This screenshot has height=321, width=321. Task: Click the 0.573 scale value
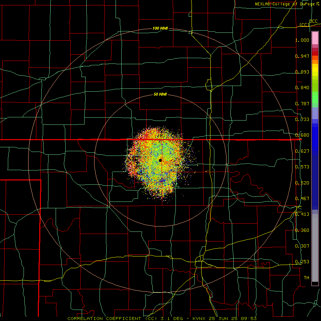click(x=302, y=167)
